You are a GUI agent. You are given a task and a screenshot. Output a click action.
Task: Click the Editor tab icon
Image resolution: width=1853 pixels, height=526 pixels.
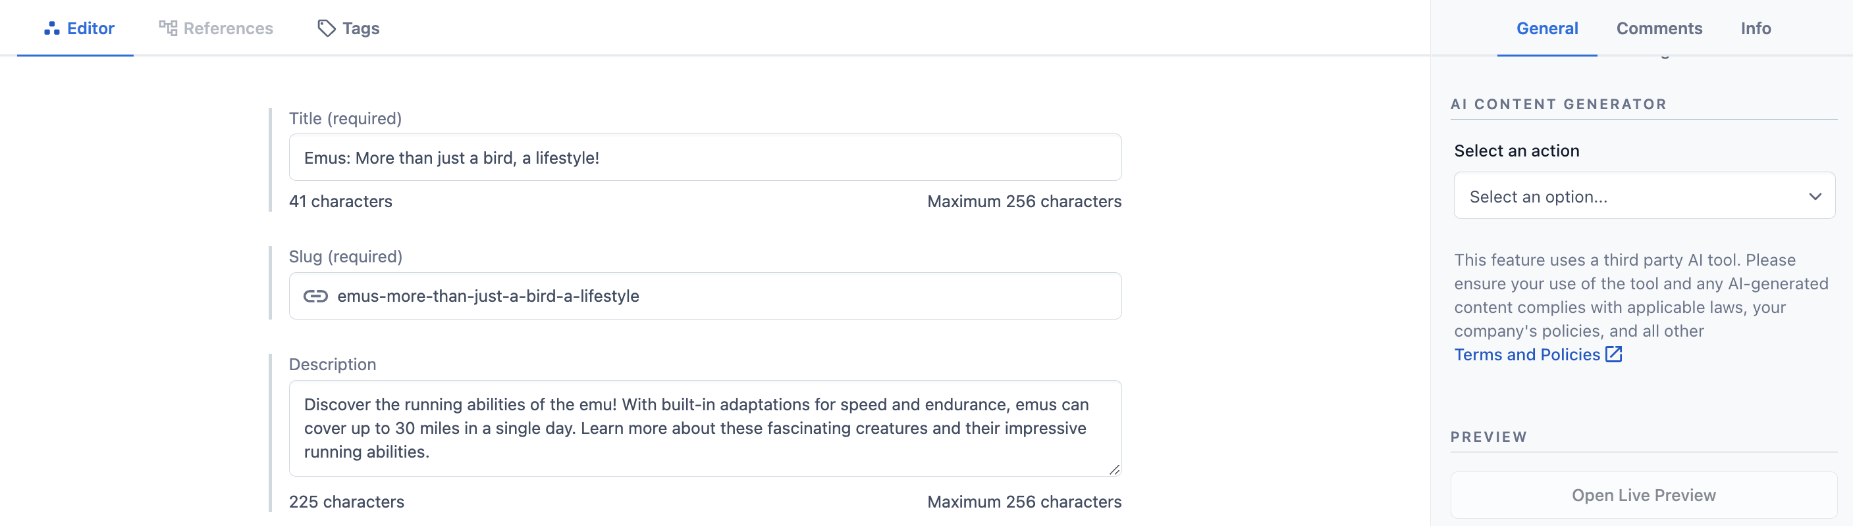pyautogui.click(x=52, y=29)
